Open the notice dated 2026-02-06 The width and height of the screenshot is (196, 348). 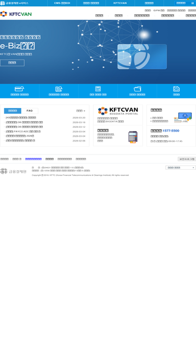(x=20, y=141)
